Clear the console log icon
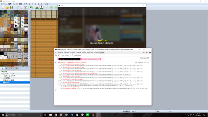 point(56,55)
